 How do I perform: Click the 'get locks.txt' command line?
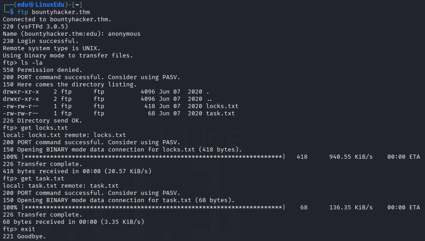35,128
